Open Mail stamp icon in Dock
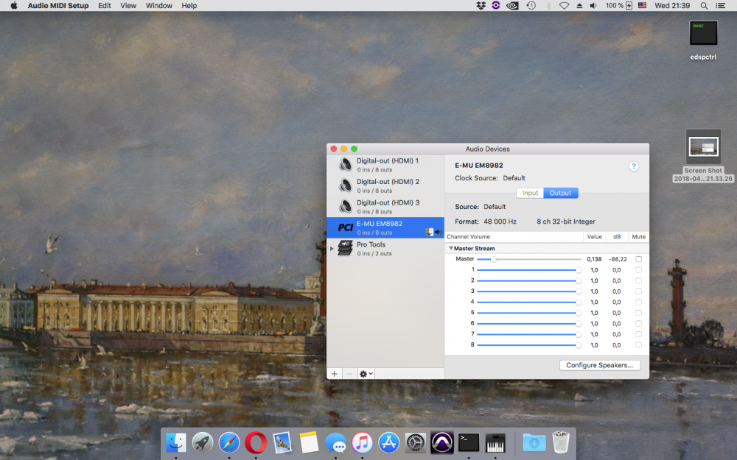Screen dimensions: 737x460 click(282, 442)
